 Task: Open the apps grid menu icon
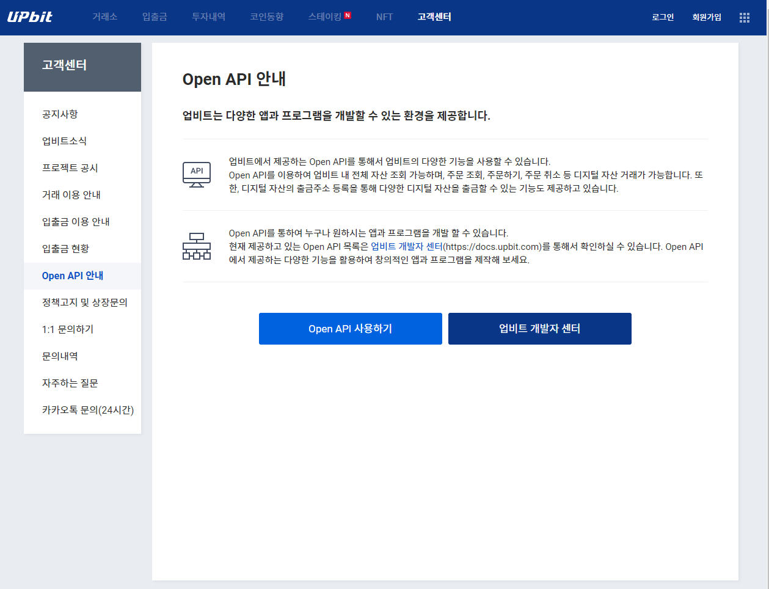point(744,18)
